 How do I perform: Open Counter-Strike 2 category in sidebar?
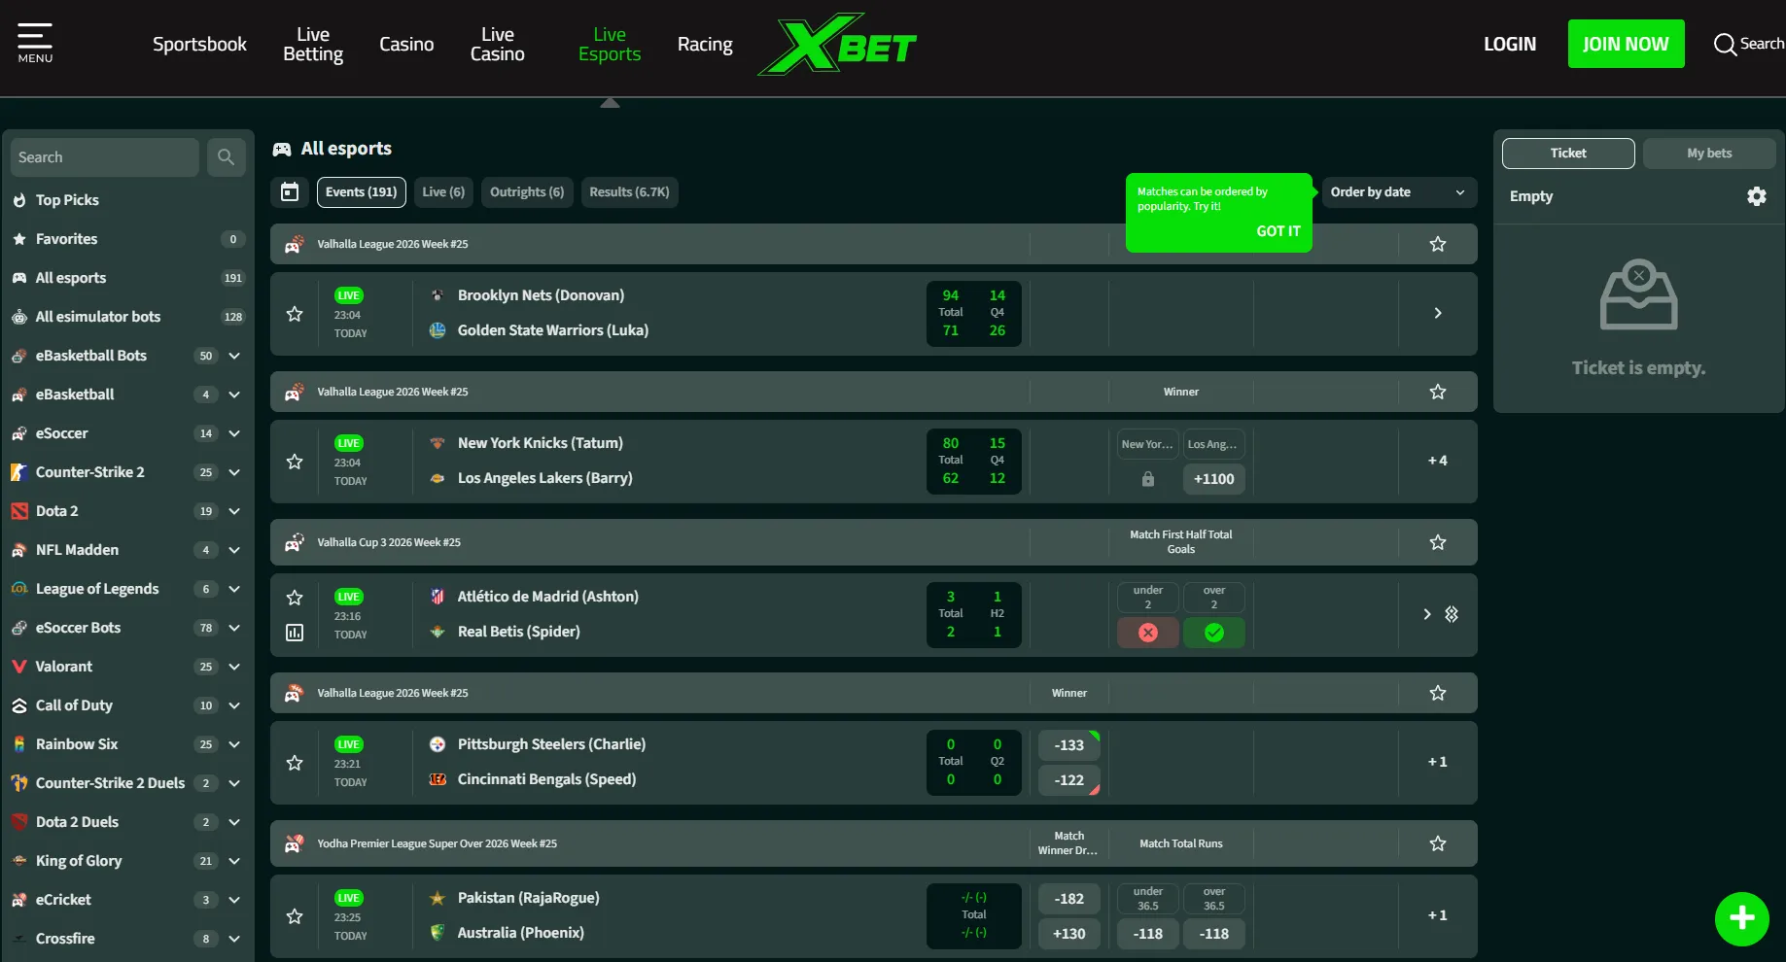tap(127, 472)
